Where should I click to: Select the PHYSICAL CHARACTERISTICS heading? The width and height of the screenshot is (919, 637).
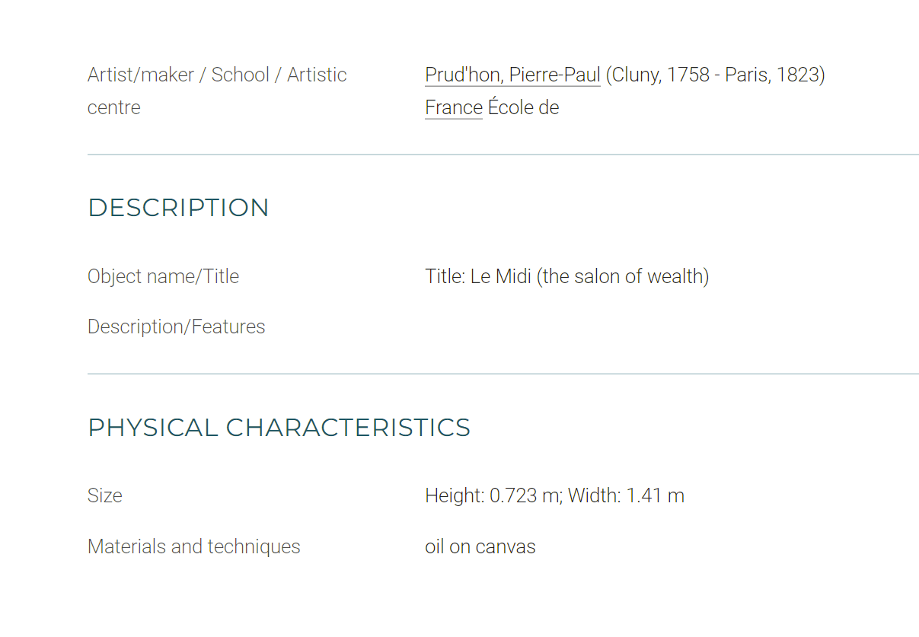pyautogui.click(x=279, y=427)
